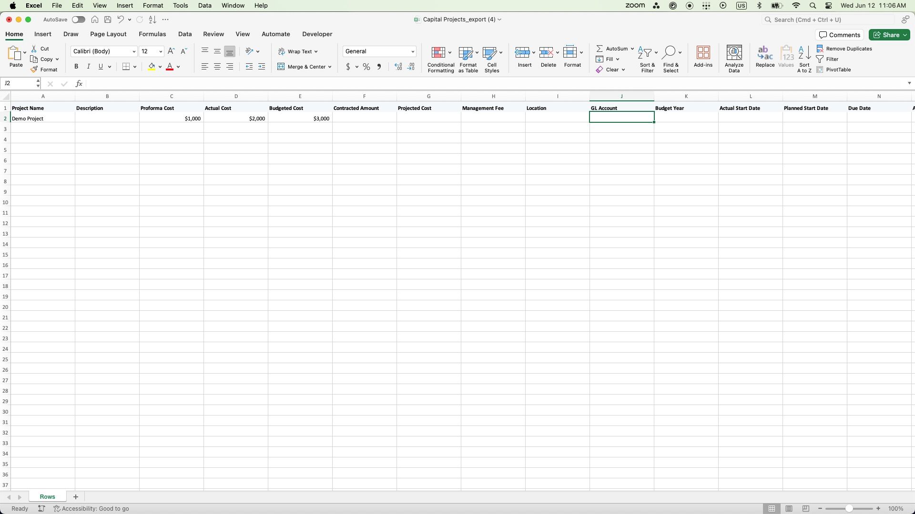The width and height of the screenshot is (915, 514).
Task: Click the percent style icon
Action: [366, 67]
